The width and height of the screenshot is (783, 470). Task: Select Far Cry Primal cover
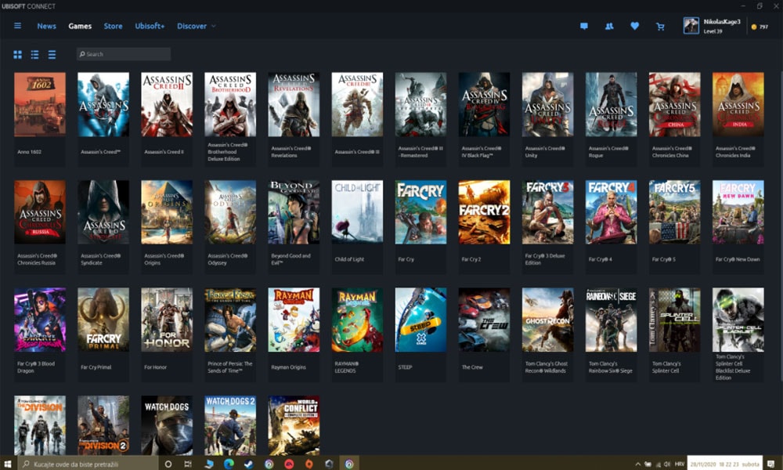click(103, 320)
